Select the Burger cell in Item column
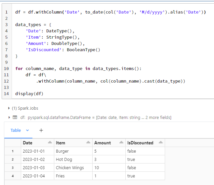Screen dimensions: 214x185 coord(63,151)
